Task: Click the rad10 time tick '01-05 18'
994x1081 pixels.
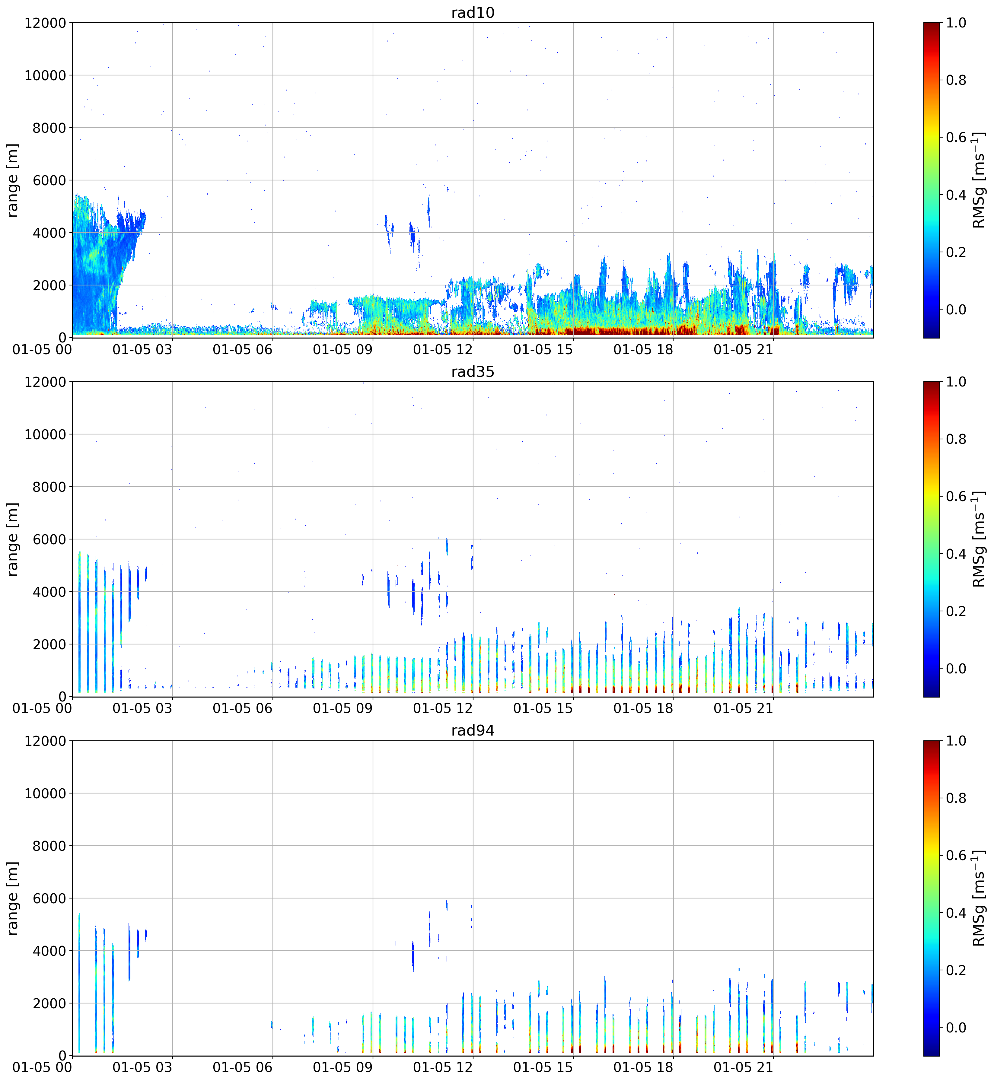Action: click(643, 350)
